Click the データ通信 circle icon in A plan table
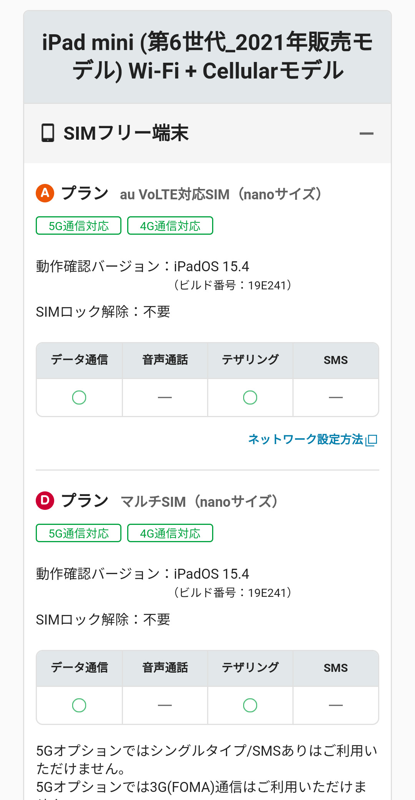This screenshot has height=800, width=415. coord(79,397)
